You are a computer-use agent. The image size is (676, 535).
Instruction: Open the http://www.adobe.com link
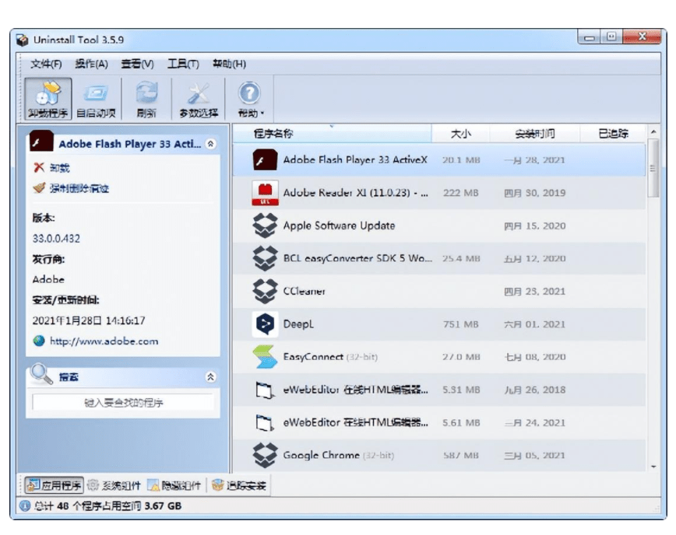(x=104, y=341)
